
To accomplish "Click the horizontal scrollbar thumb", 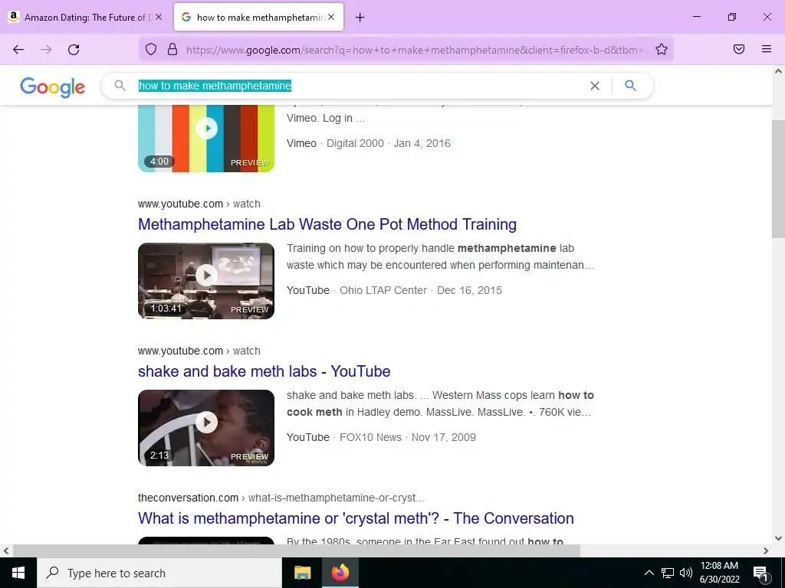I will (297, 550).
